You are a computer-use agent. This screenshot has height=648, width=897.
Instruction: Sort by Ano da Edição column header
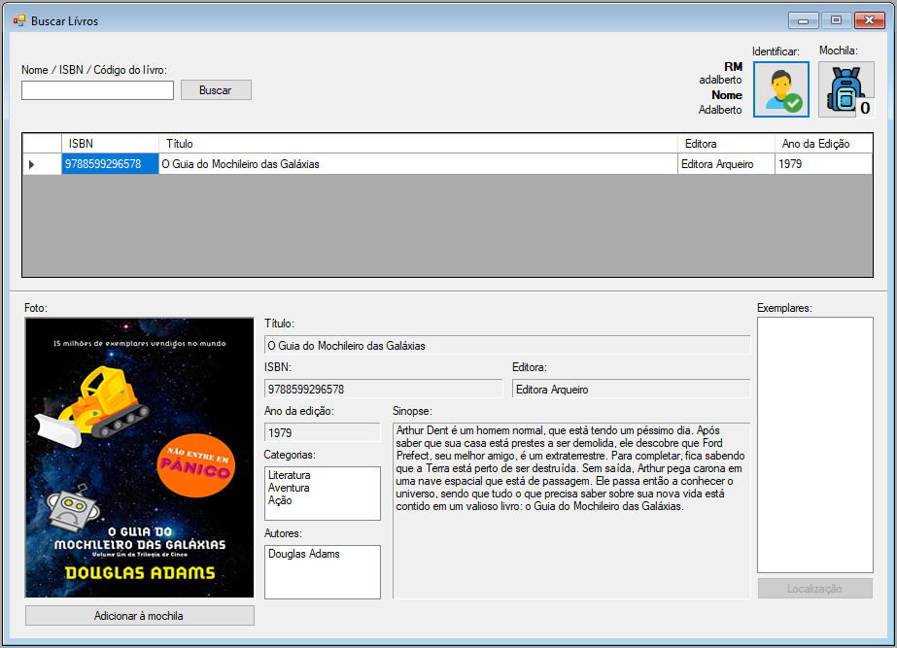point(824,144)
